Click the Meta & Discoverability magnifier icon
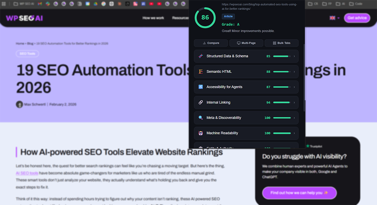The width and height of the screenshot is (377, 205). point(201,118)
